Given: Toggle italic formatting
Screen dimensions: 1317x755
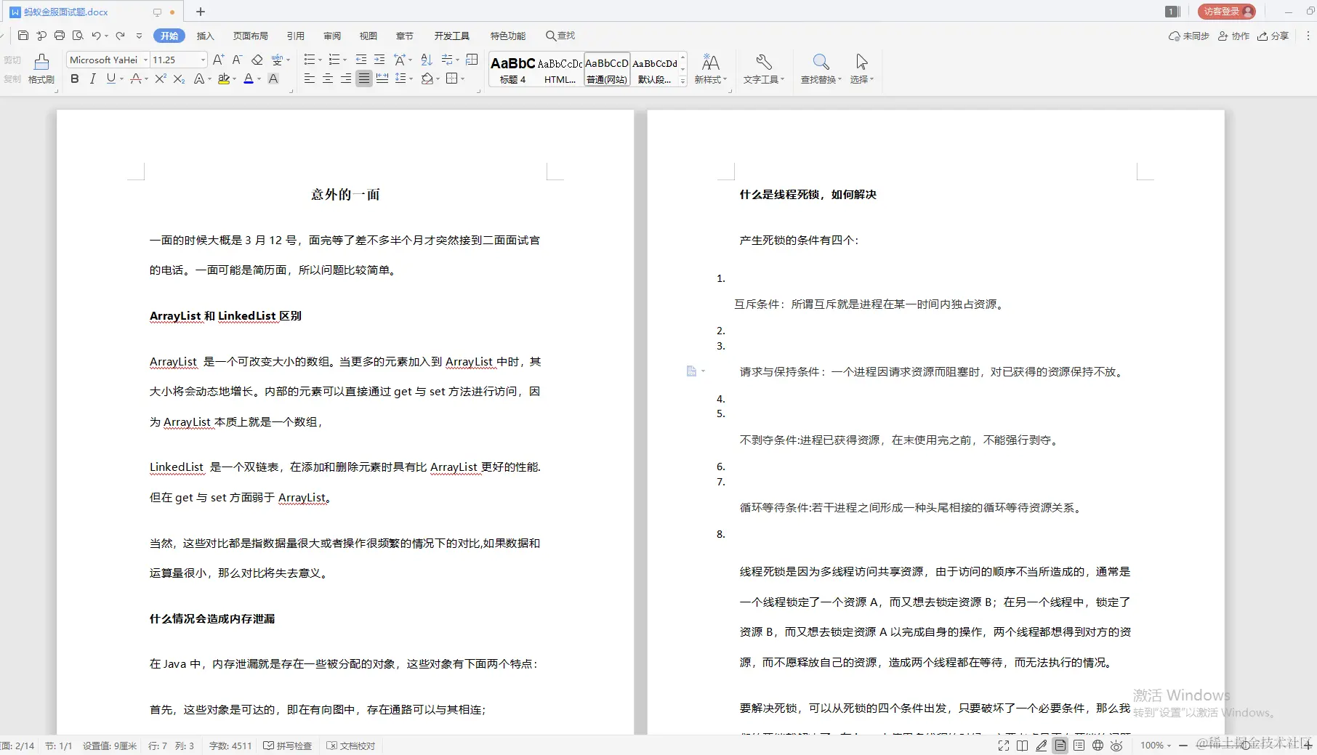Looking at the screenshot, I should (x=92, y=79).
